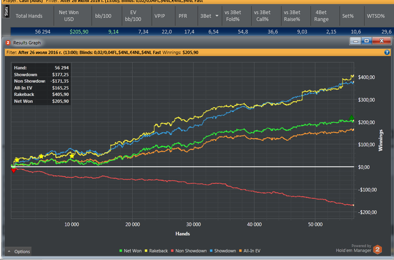Screen dimensions: 394x260
Task: Toggle the All-In EV legend orange swatch
Action: click(x=240, y=250)
